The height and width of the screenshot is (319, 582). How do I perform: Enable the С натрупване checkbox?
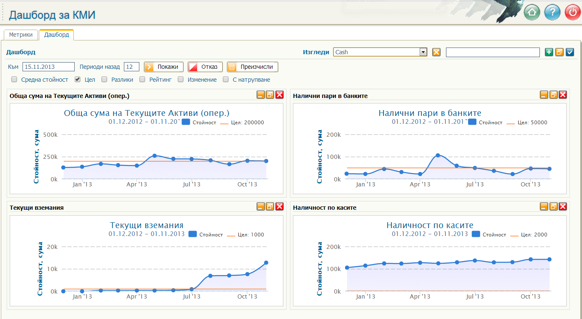point(226,79)
